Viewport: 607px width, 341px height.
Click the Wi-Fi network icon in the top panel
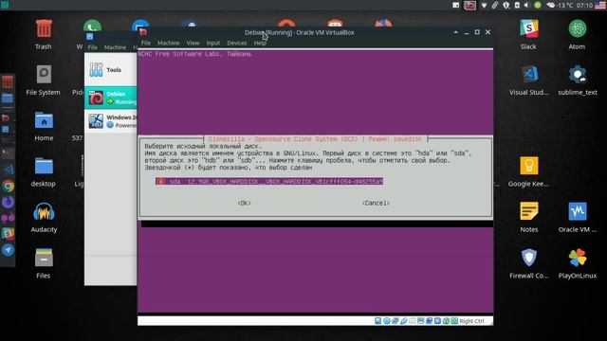coord(485,5)
